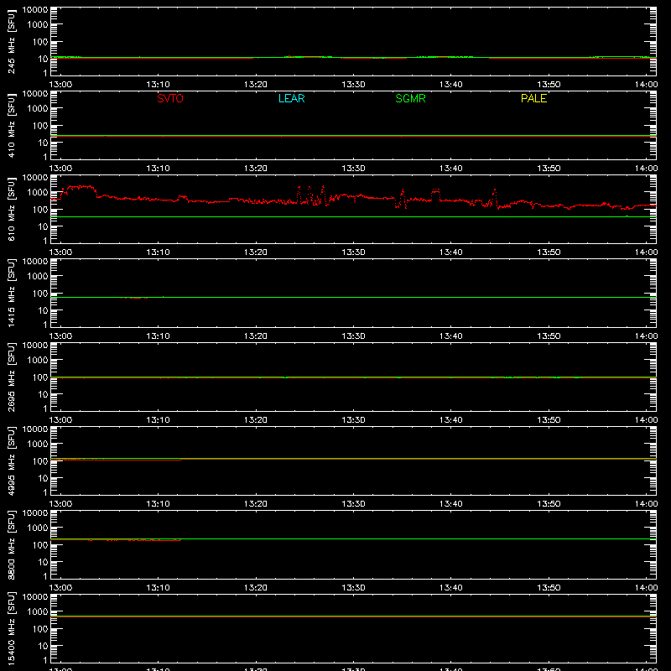Click the 1 tick of the 15400 MHz axis

[x=45, y=660]
